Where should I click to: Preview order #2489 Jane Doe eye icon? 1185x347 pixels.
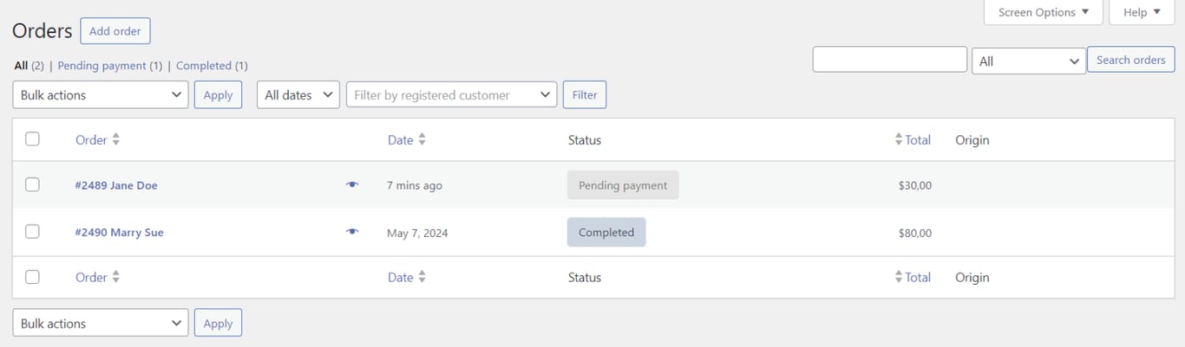pos(352,185)
